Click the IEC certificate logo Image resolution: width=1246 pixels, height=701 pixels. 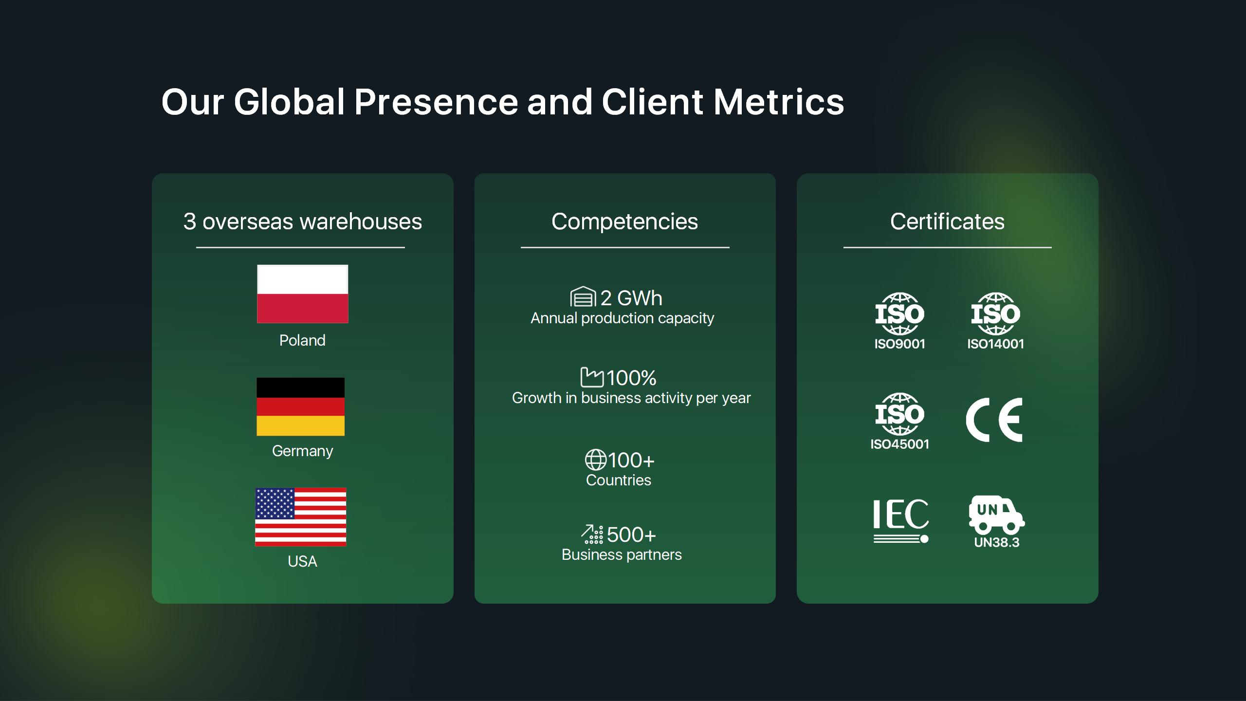click(x=901, y=521)
